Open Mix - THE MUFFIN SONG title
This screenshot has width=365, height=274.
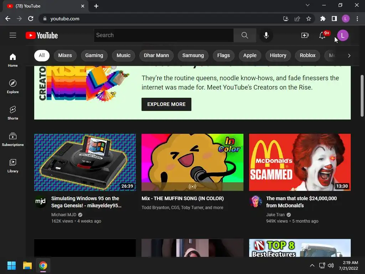182,198
